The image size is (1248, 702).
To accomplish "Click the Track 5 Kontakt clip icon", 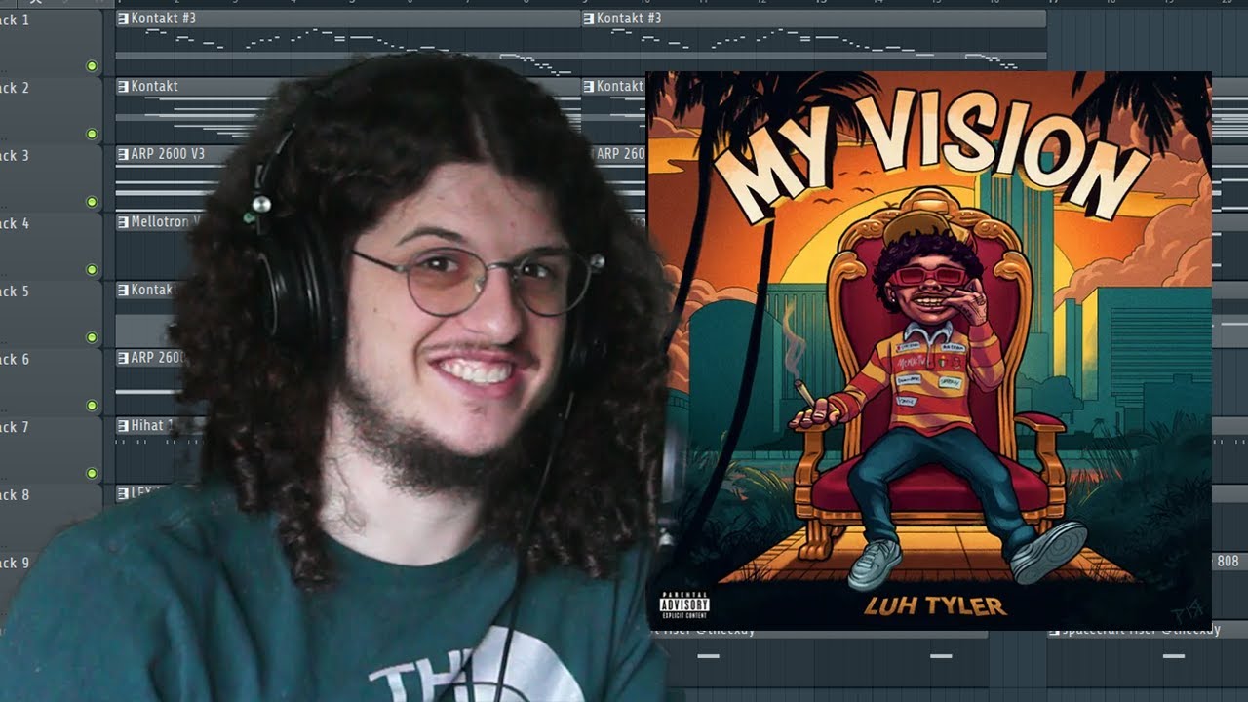I will click(123, 290).
